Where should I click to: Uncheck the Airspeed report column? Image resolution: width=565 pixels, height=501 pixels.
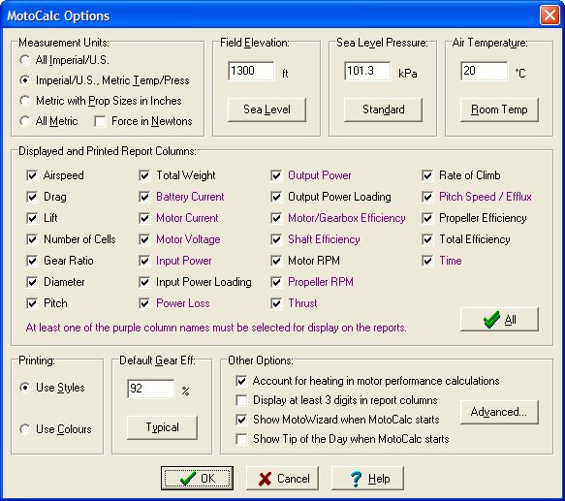click(x=32, y=175)
